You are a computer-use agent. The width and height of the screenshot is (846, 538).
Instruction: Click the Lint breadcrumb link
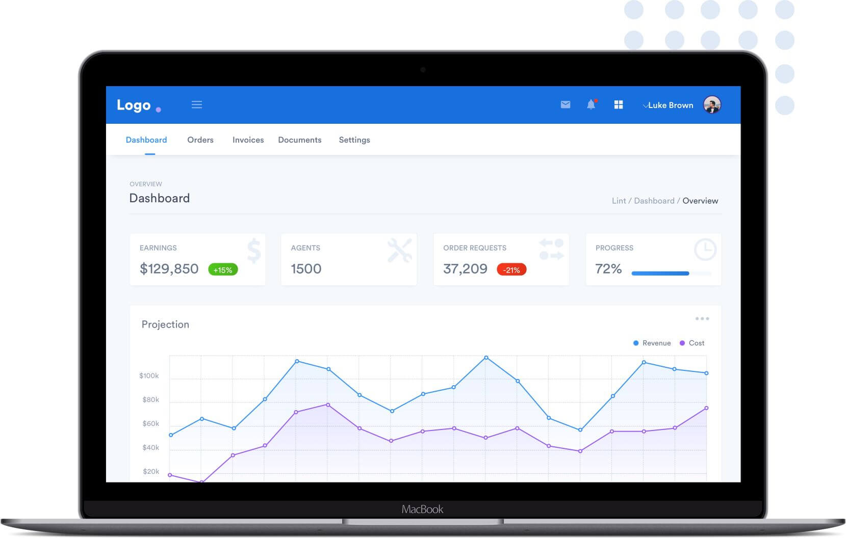619,201
